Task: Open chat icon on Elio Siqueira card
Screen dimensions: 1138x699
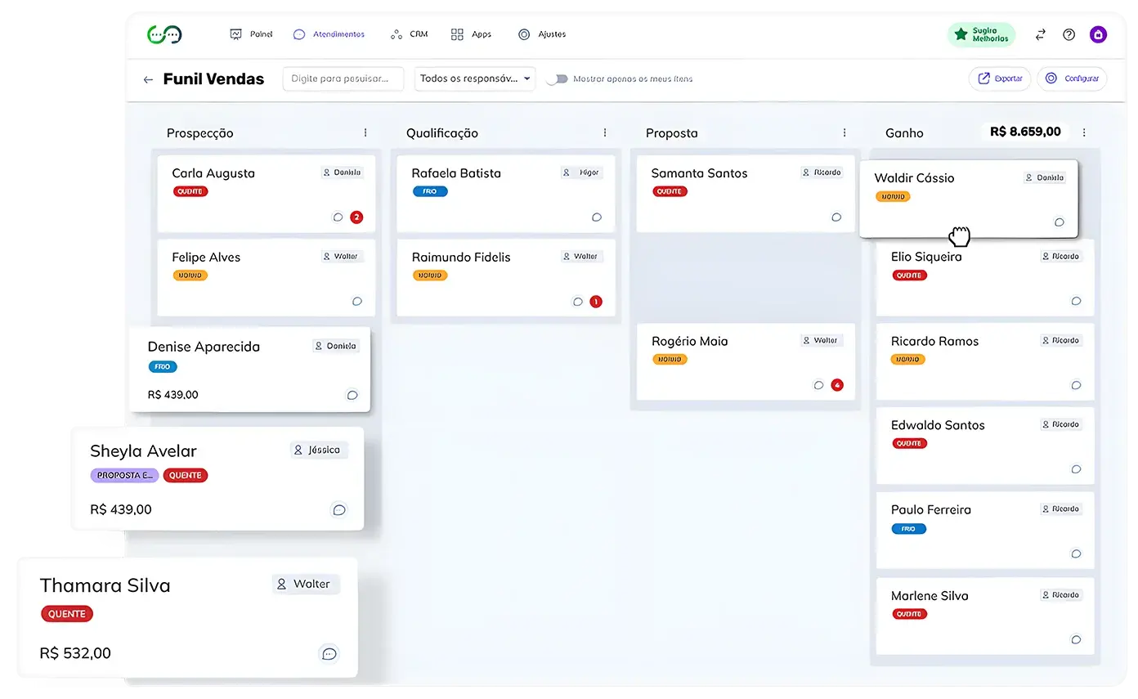Action: click(1076, 301)
